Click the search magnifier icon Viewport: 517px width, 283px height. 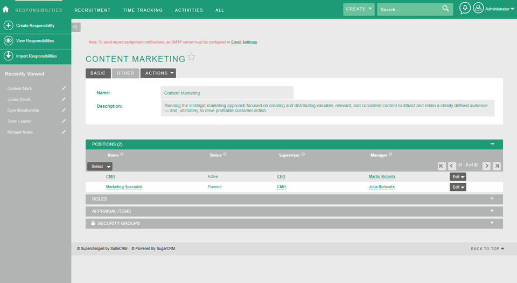coord(445,9)
